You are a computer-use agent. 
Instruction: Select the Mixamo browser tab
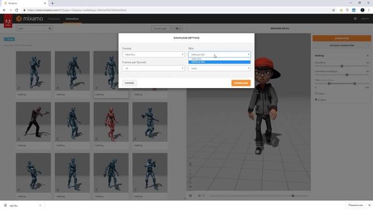click(25, 3)
